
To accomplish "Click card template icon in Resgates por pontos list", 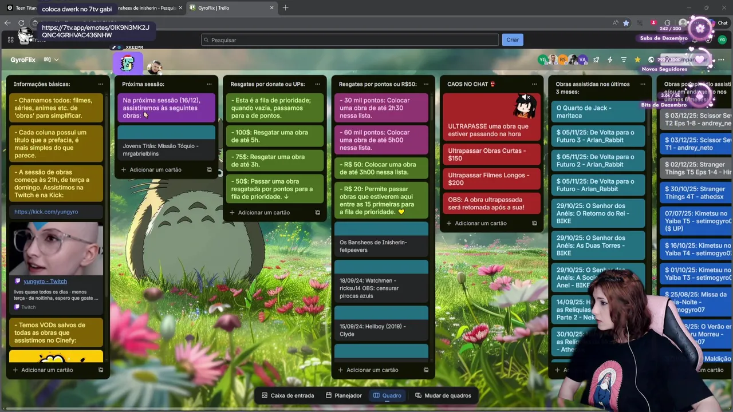I will pyautogui.click(x=426, y=370).
